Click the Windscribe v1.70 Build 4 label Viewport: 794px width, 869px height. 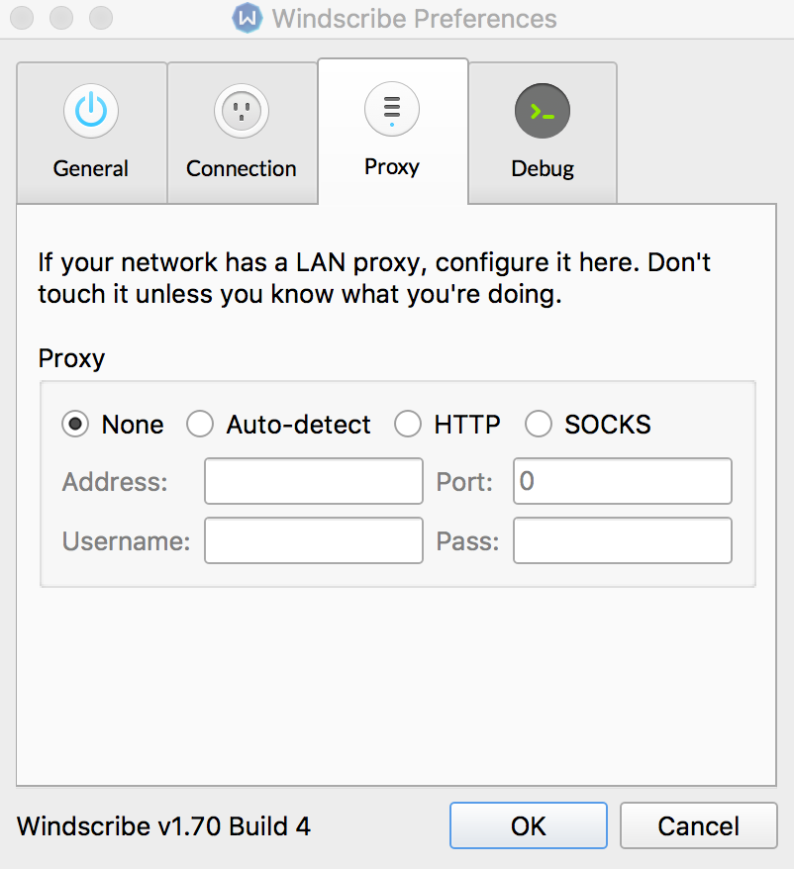(x=163, y=826)
